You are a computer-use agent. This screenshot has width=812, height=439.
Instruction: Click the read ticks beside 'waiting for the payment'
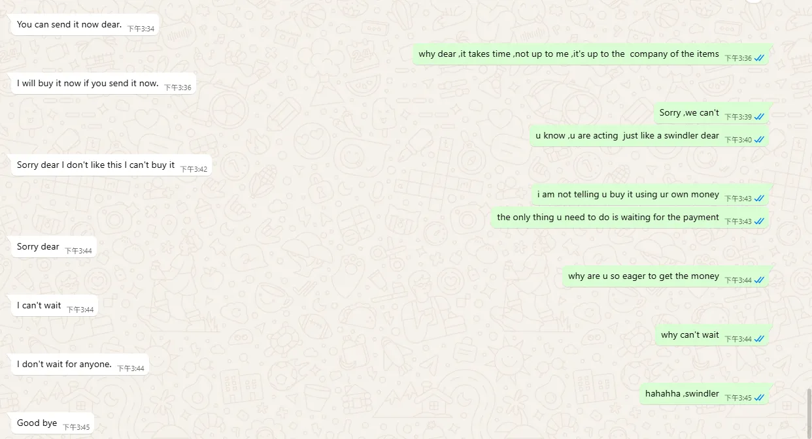pyautogui.click(x=759, y=221)
